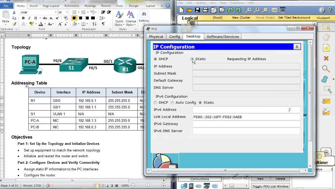Toggle Italic formatting in Word
Viewport: 335px width, 189px height.
pyautogui.click(x=29, y=18)
